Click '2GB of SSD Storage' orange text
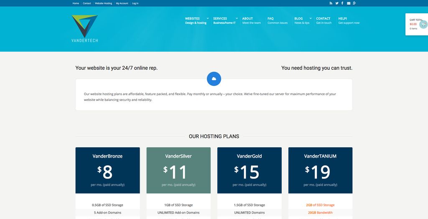This screenshot has width=428, height=219. point(321,205)
